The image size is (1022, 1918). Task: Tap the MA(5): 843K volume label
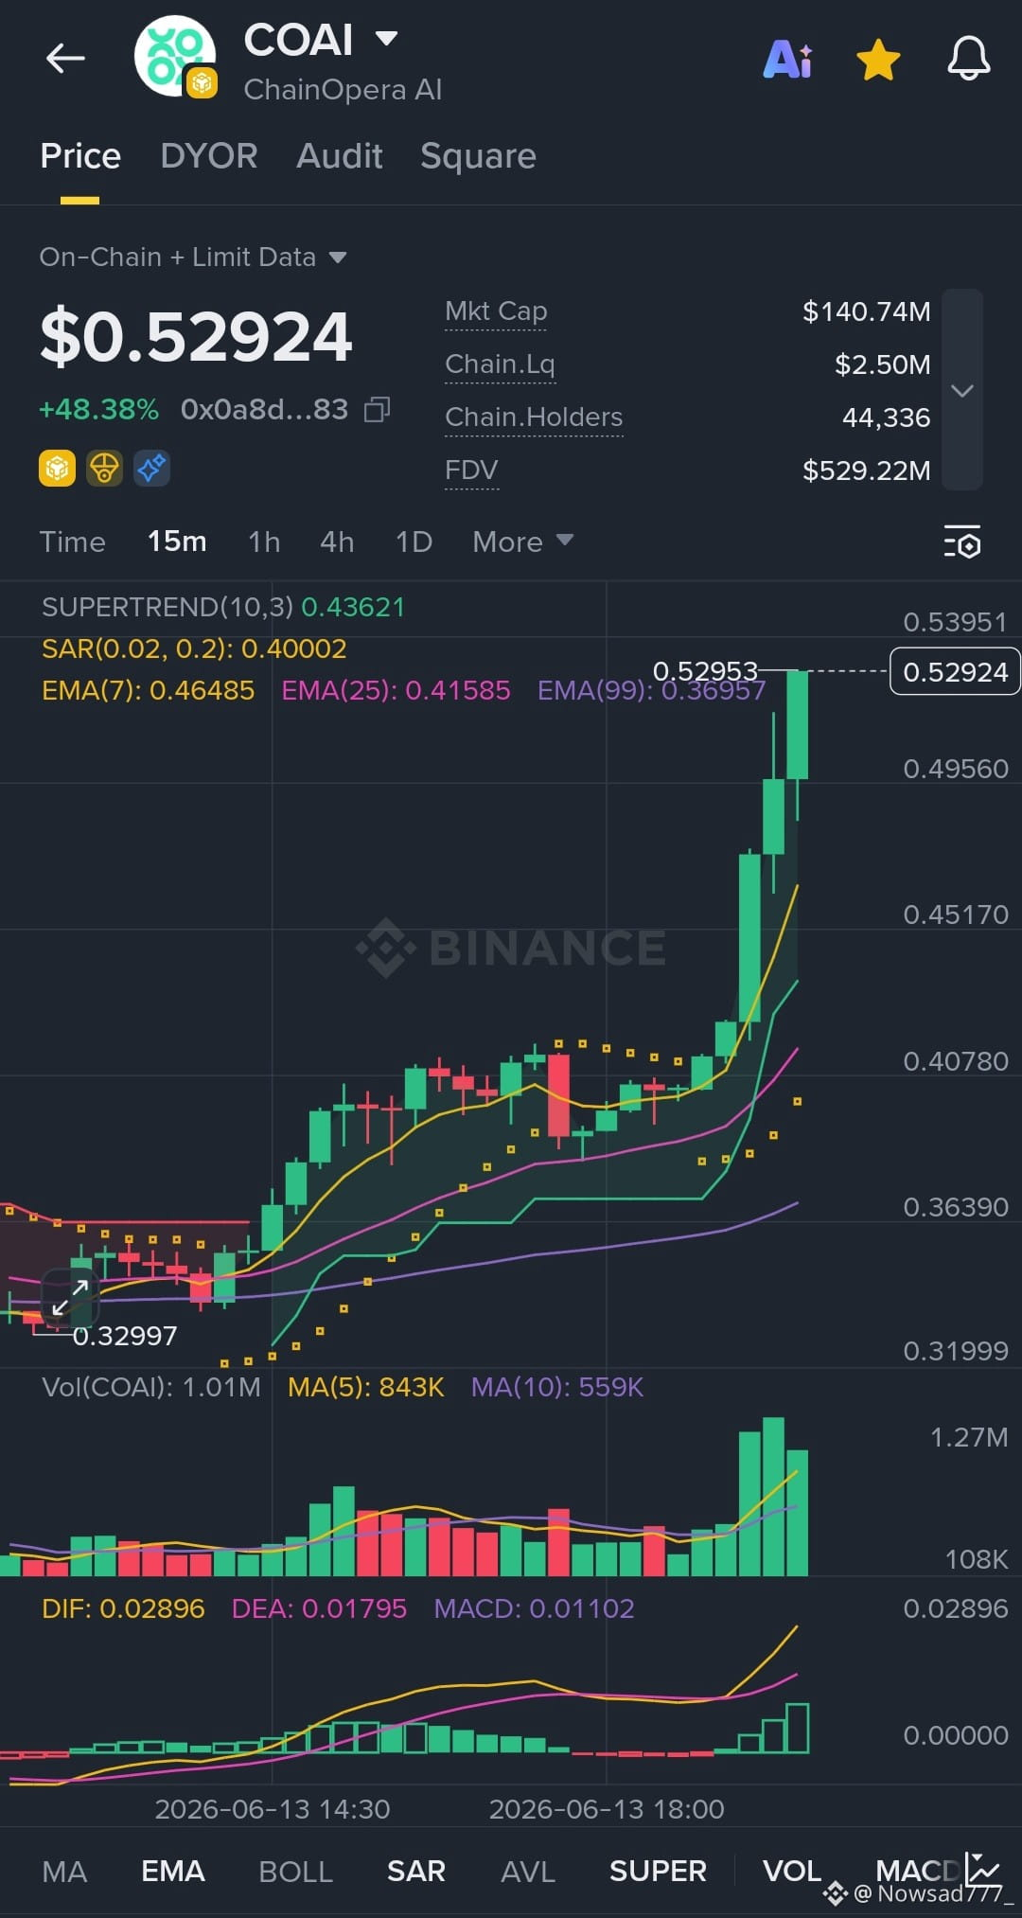[365, 1387]
